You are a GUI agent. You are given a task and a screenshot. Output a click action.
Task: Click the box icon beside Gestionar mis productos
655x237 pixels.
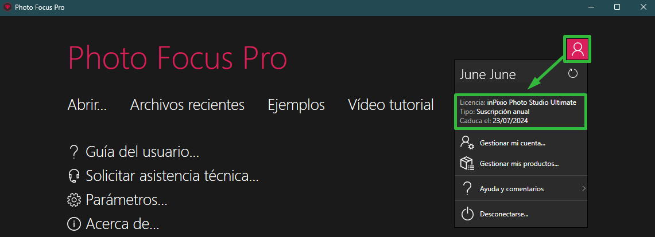click(x=467, y=164)
